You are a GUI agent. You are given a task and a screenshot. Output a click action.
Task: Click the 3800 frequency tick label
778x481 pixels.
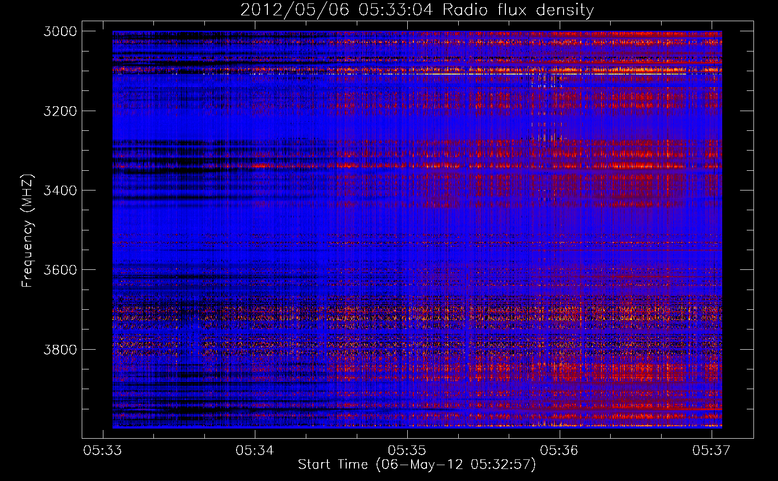(60, 349)
